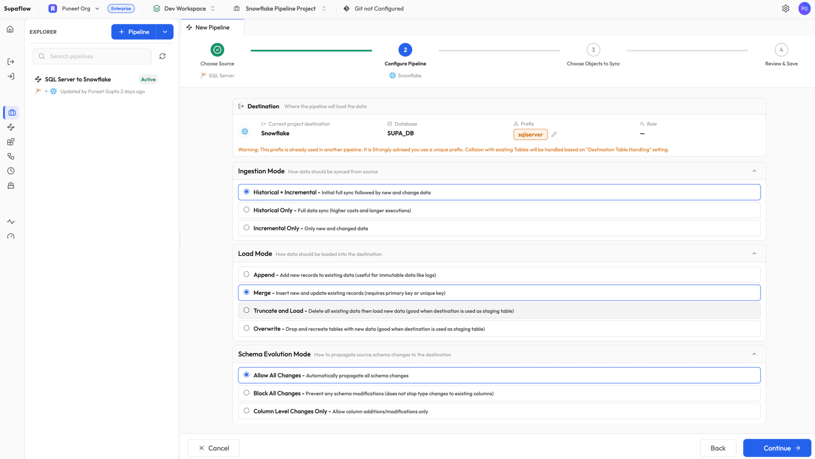Click the prefix edit pencil icon
Viewport: 815px width, 459px height.
click(x=554, y=134)
